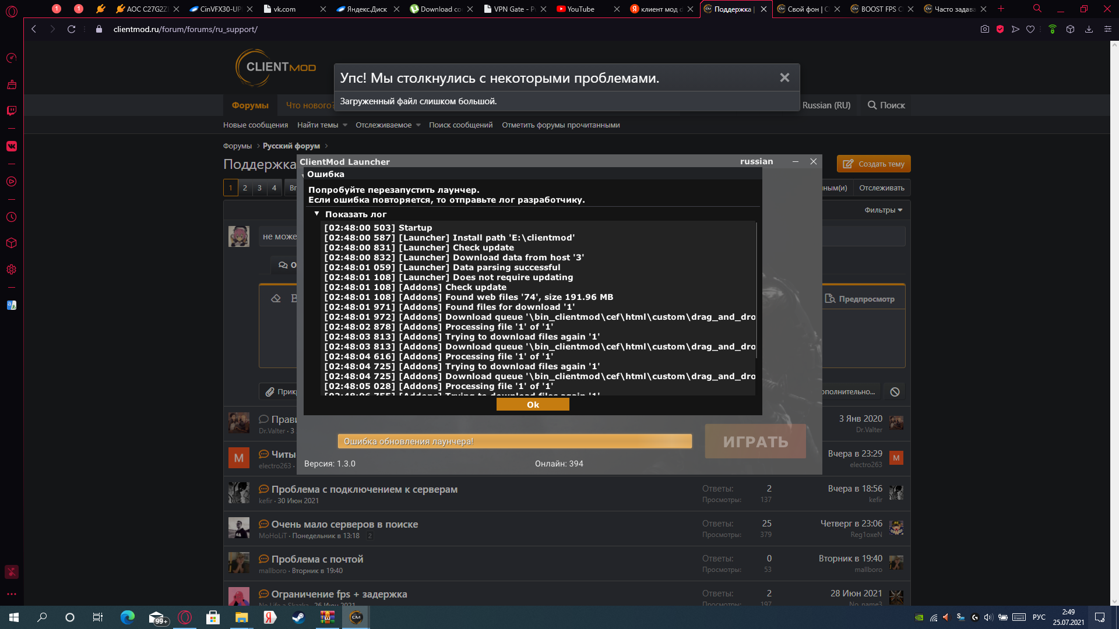Click the heart bookmark icon in the address bar

[1030, 29]
